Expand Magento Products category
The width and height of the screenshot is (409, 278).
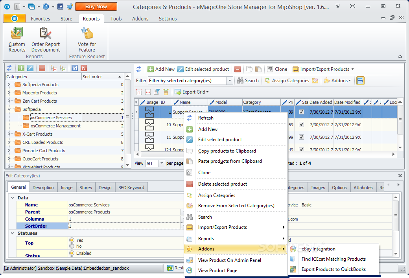coord(9,92)
